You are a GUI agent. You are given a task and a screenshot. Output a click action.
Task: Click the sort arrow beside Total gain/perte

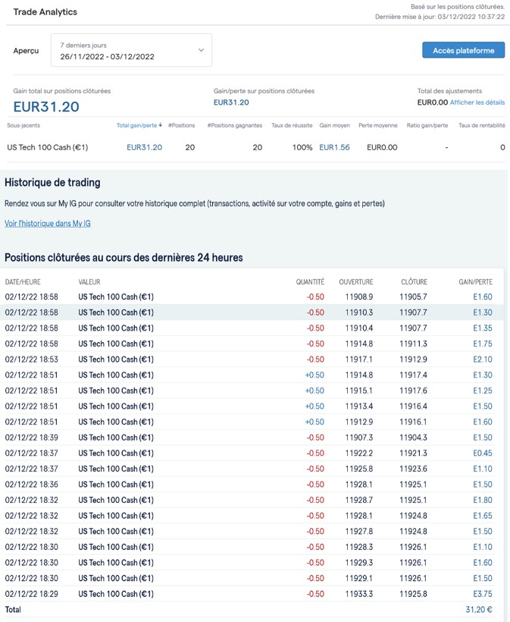(161, 125)
